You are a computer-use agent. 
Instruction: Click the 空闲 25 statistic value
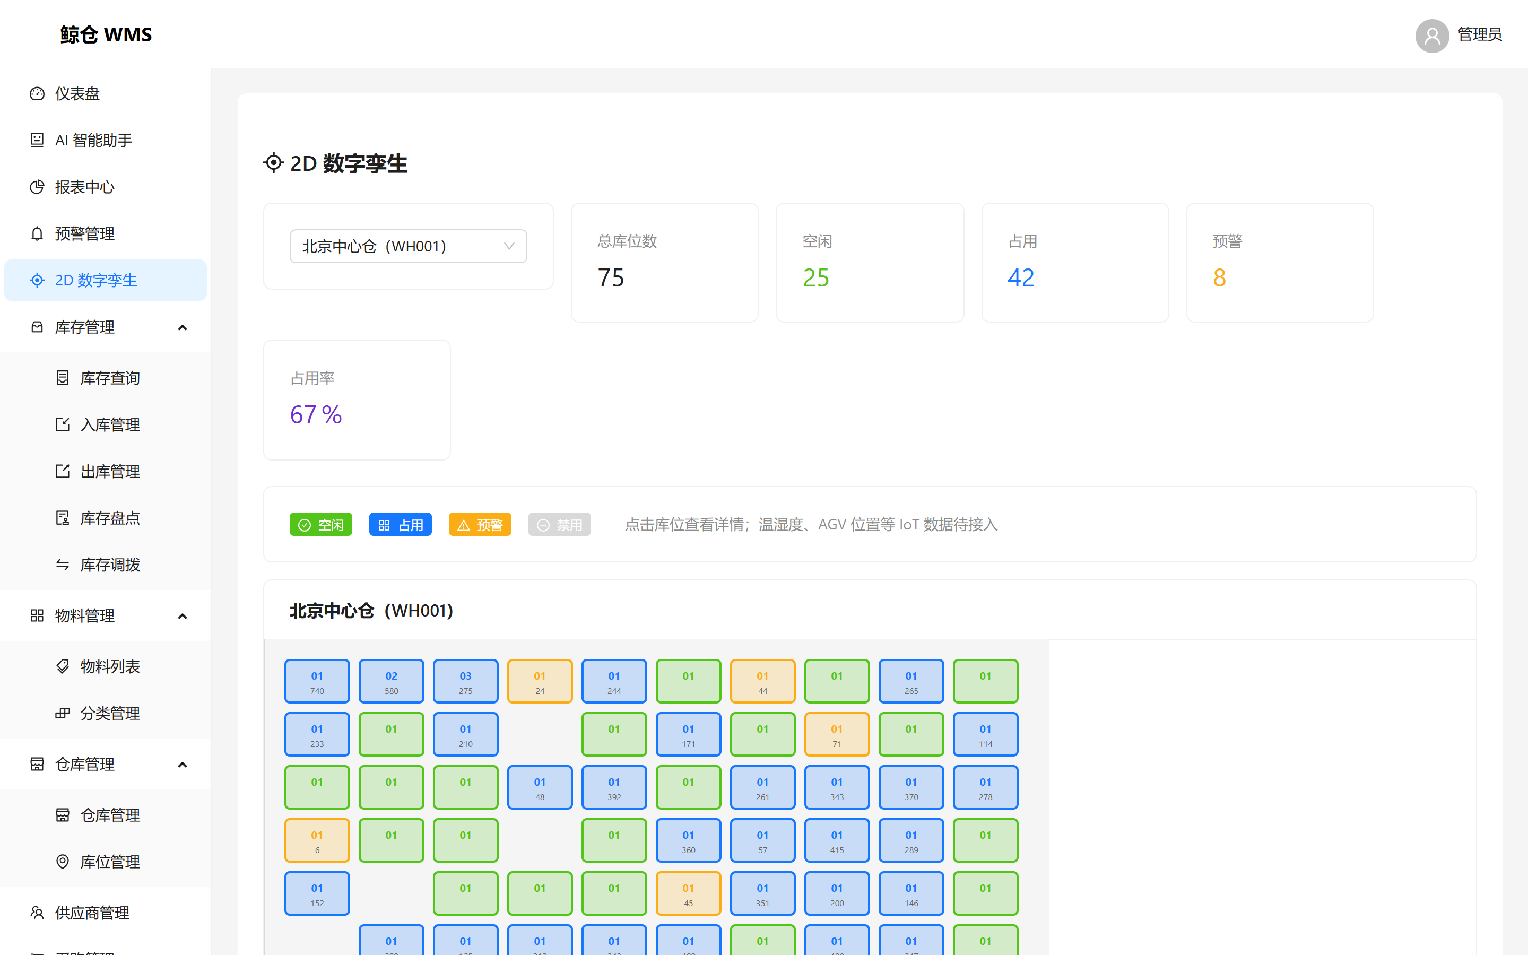[816, 278]
